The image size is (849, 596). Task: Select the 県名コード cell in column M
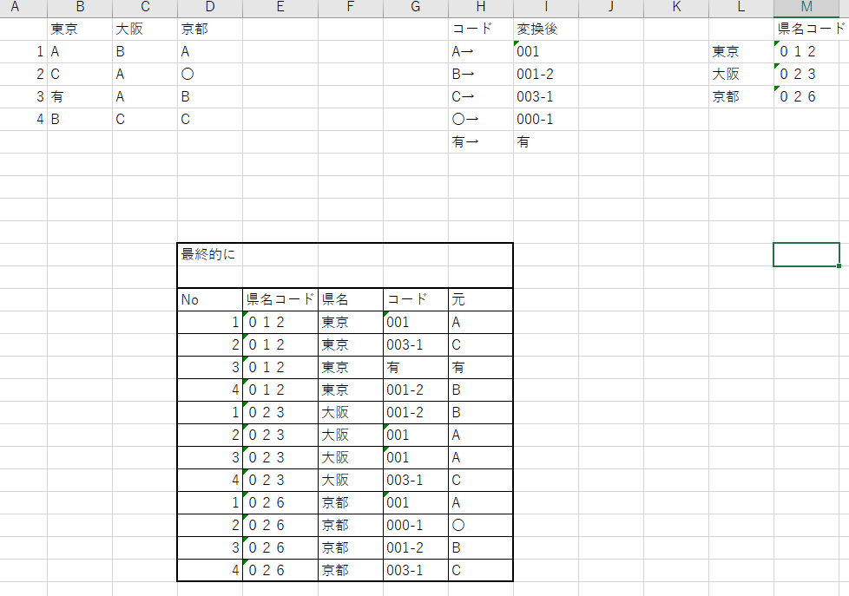[x=810, y=29]
